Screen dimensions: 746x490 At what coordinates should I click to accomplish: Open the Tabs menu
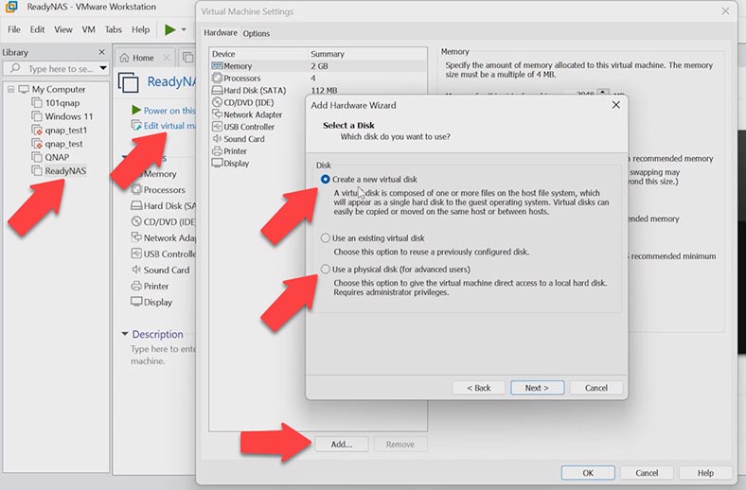pyautogui.click(x=114, y=29)
